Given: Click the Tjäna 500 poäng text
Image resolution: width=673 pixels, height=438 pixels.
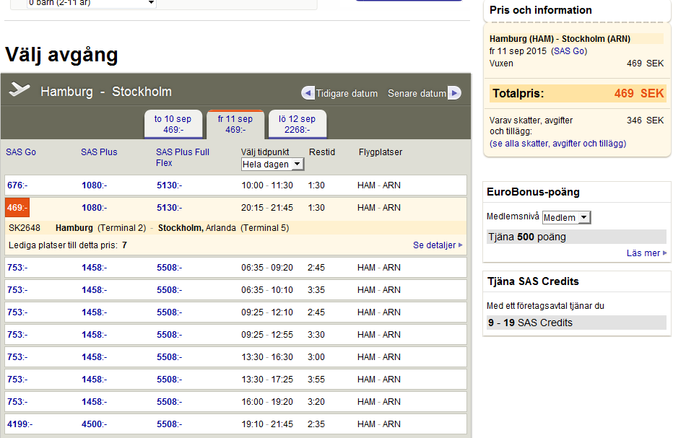Looking at the screenshot, I should [527, 237].
